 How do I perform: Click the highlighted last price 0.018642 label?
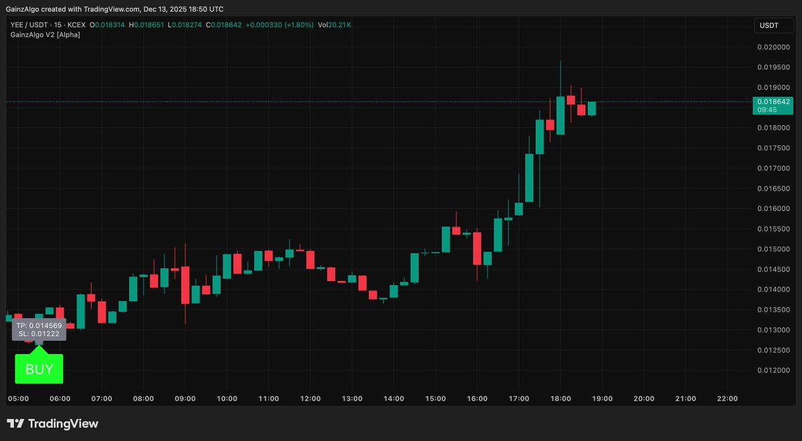[773, 101]
